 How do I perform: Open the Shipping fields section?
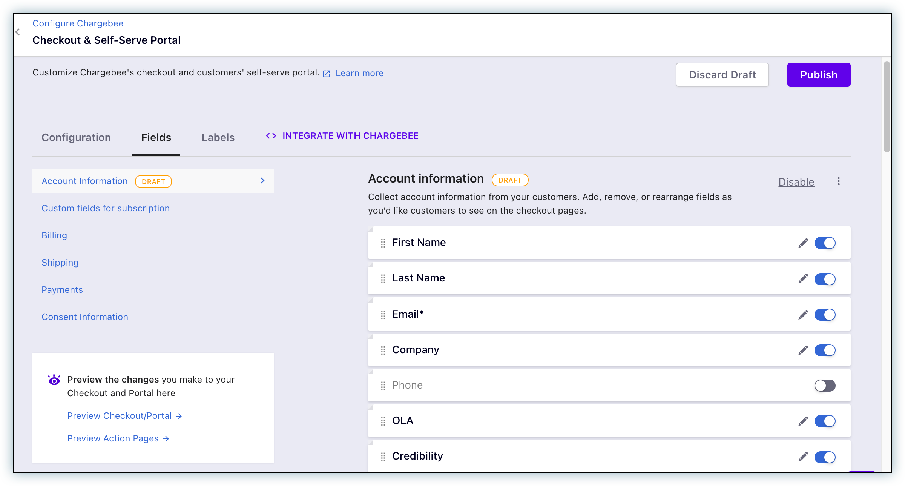pyautogui.click(x=60, y=263)
